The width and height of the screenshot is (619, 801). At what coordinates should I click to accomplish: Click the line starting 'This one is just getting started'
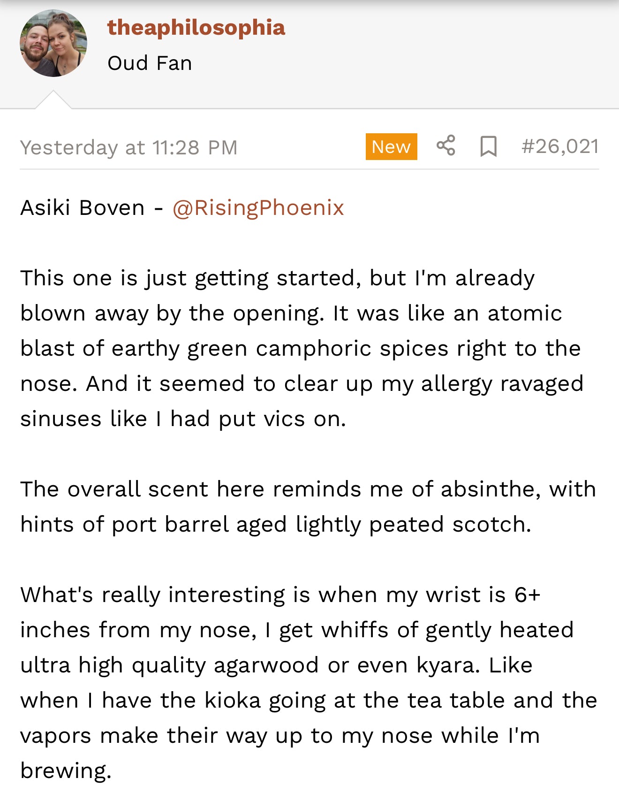277,278
